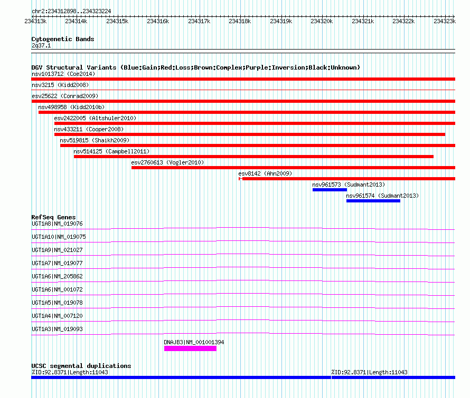The height and width of the screenshot is (398, 470).
Task: Open the UGT1A9|NM_021027 gene label
Action: point(57,250)
